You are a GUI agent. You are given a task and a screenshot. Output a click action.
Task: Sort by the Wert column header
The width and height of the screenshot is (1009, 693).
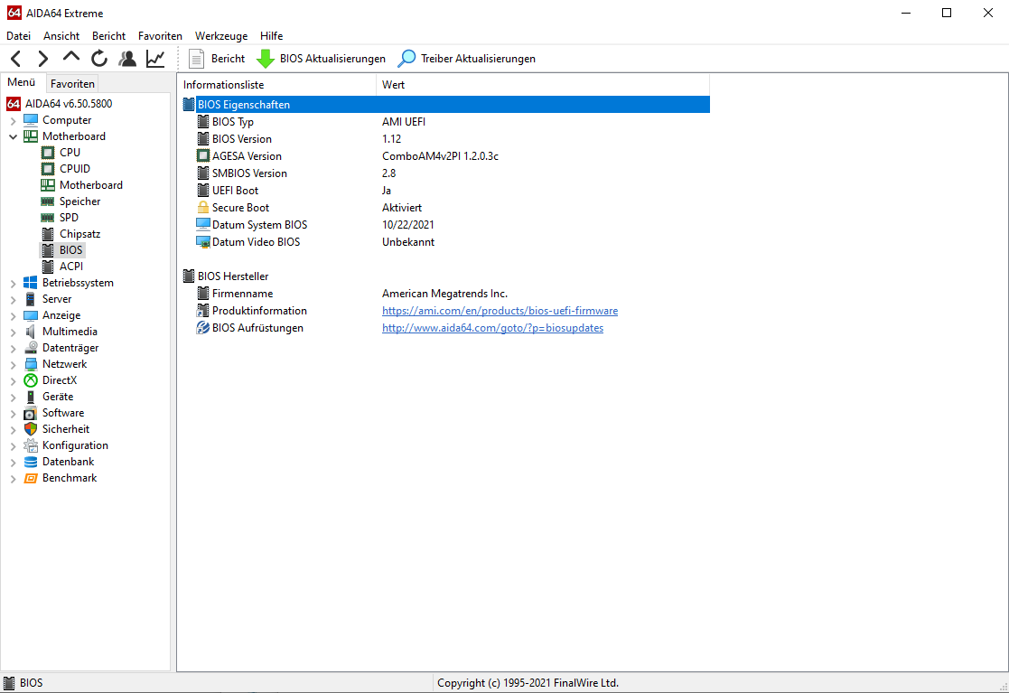coord(543,85)
